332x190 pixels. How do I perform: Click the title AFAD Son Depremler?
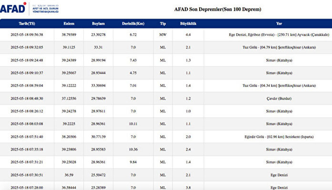218,9
